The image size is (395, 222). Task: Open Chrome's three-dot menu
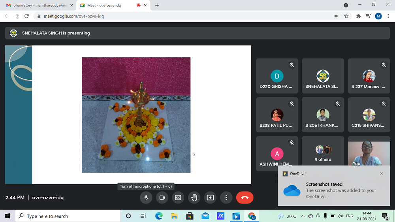click(389, 16)
